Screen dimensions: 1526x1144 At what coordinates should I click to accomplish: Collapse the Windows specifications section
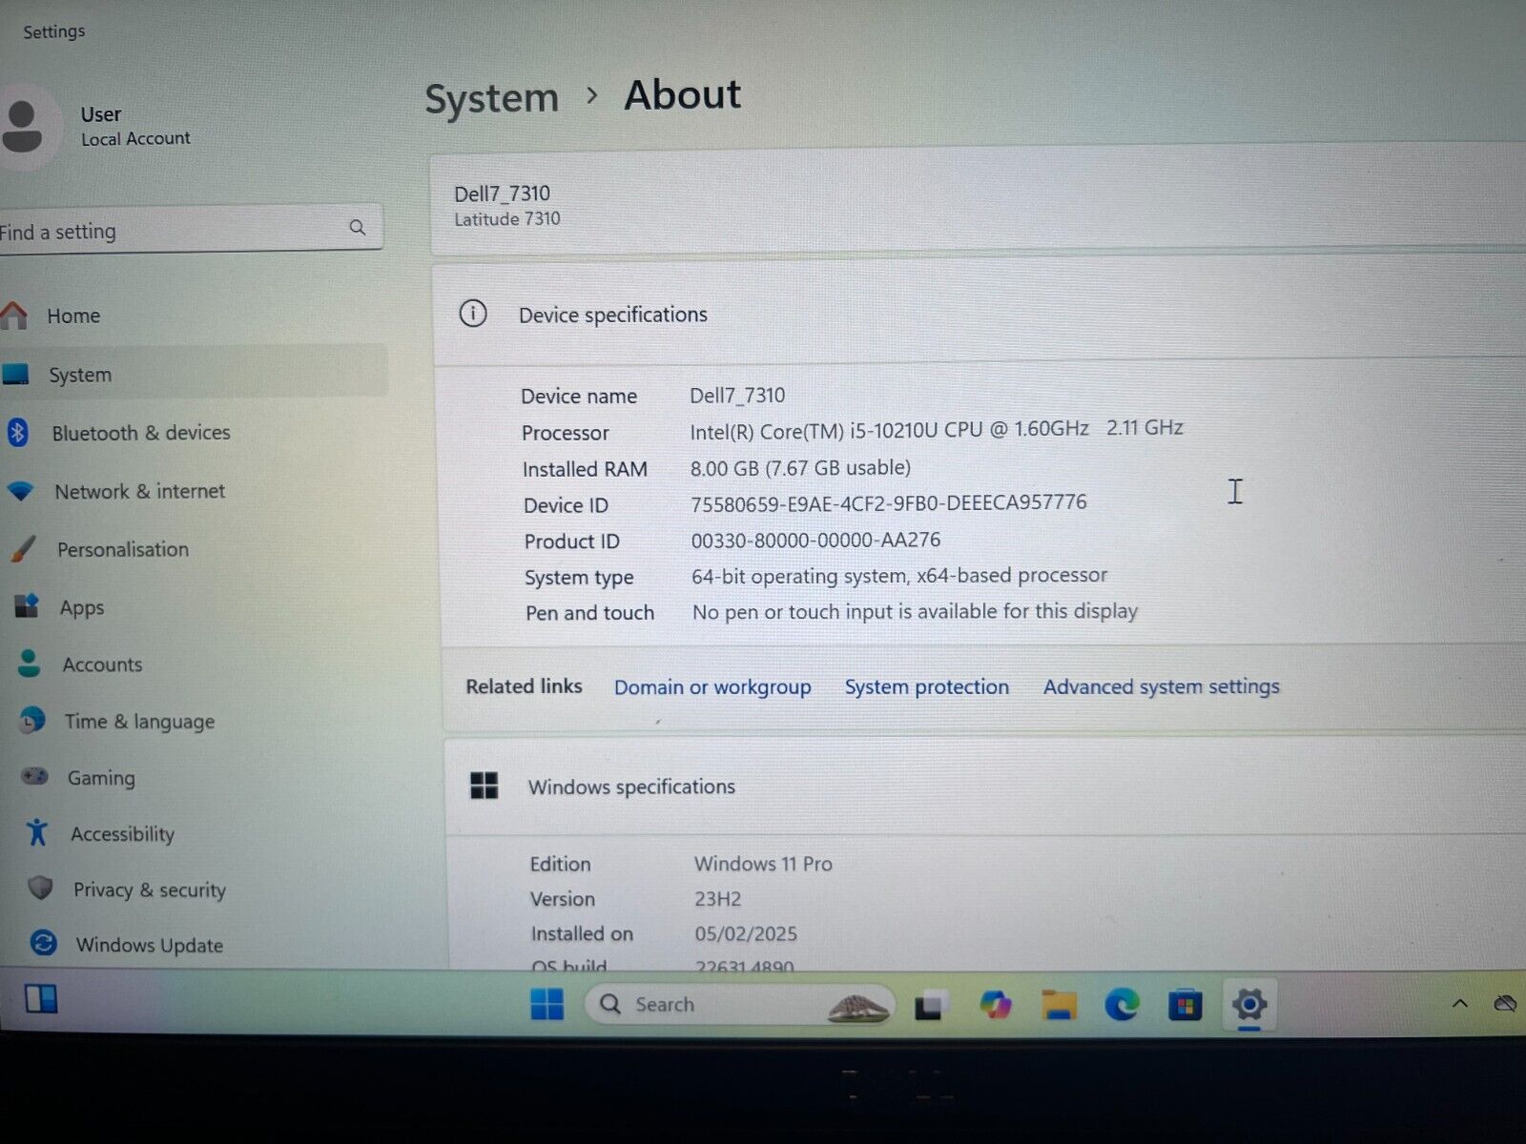985,786
